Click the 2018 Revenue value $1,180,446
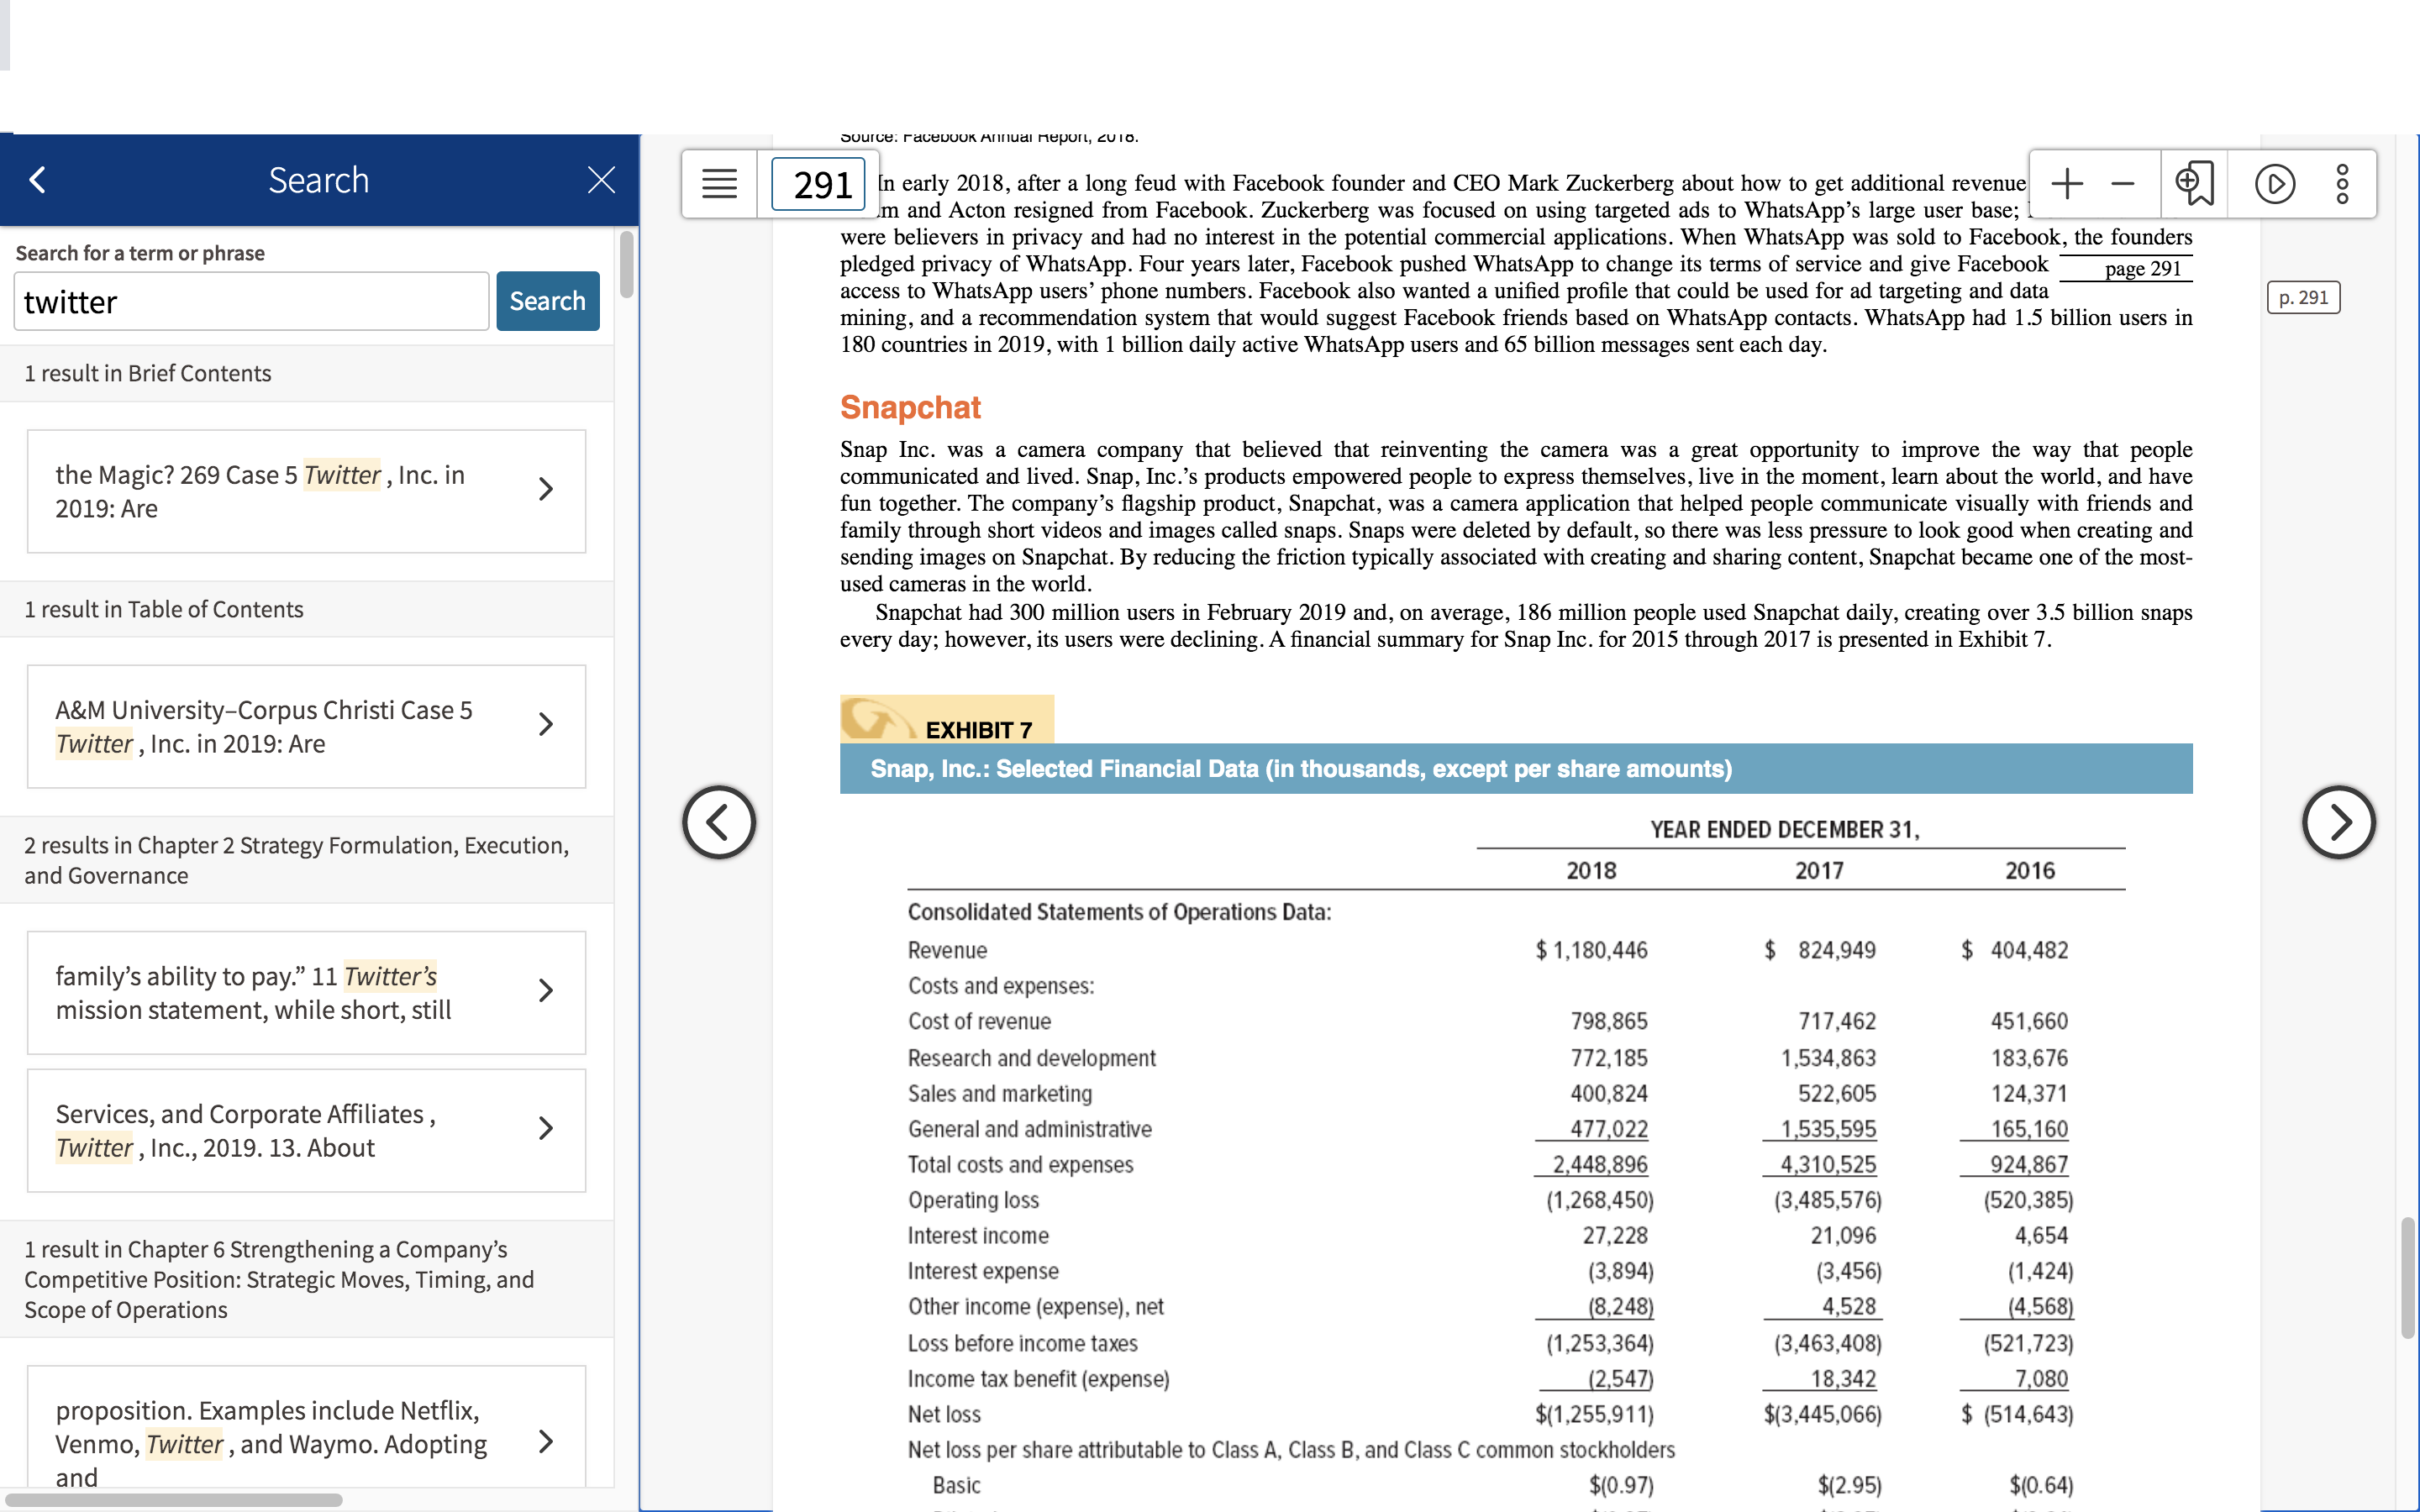 (x=1591, y=950)
